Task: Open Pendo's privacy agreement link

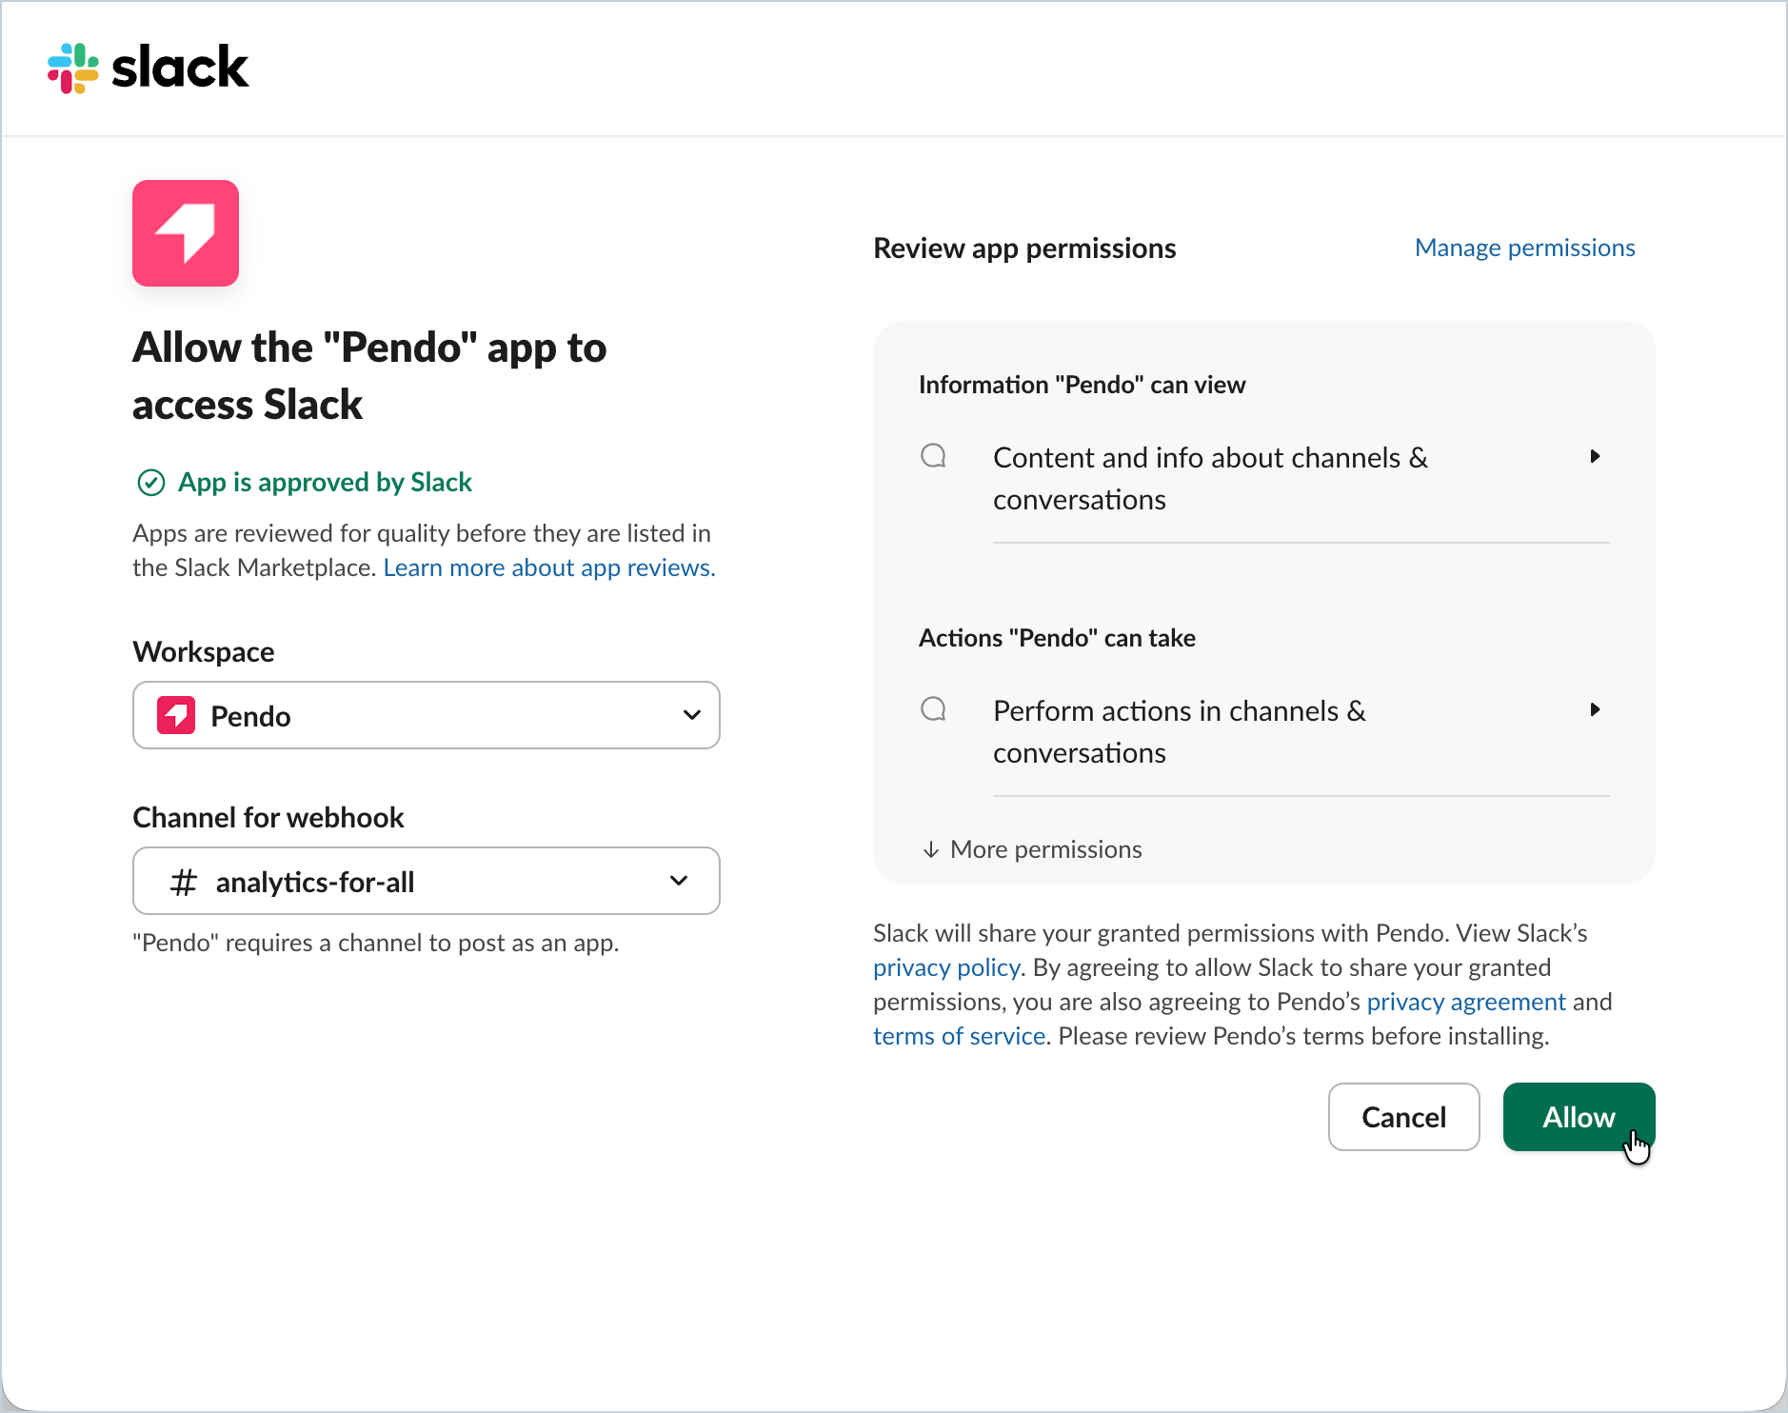Action: tap(1466, 1002)
